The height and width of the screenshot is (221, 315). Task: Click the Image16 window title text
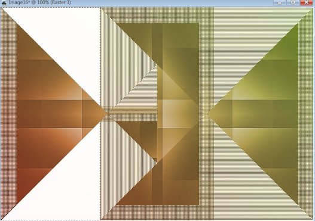(39, 2)
